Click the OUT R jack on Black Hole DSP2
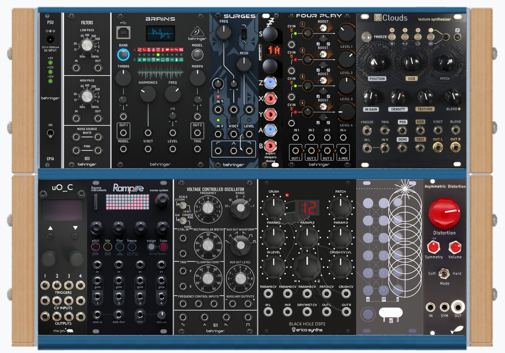Screen dimensions: 505x353 click(346, 312)
